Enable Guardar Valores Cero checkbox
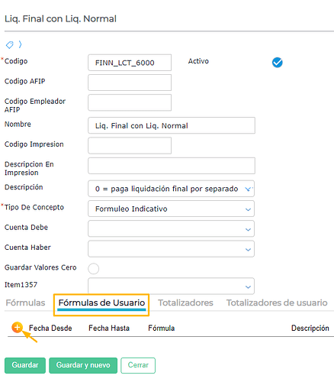 pyautogui.click(x=94, y=268)
